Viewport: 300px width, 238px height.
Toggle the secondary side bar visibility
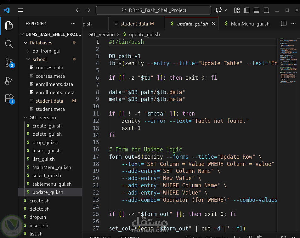[x=266, y=10]
